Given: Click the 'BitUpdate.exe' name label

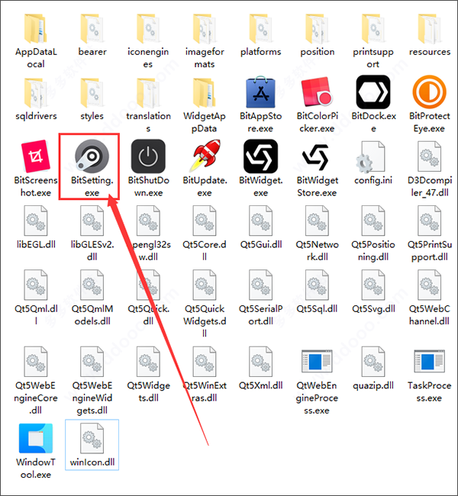Looking at the screenshot, I should point(205,186).
